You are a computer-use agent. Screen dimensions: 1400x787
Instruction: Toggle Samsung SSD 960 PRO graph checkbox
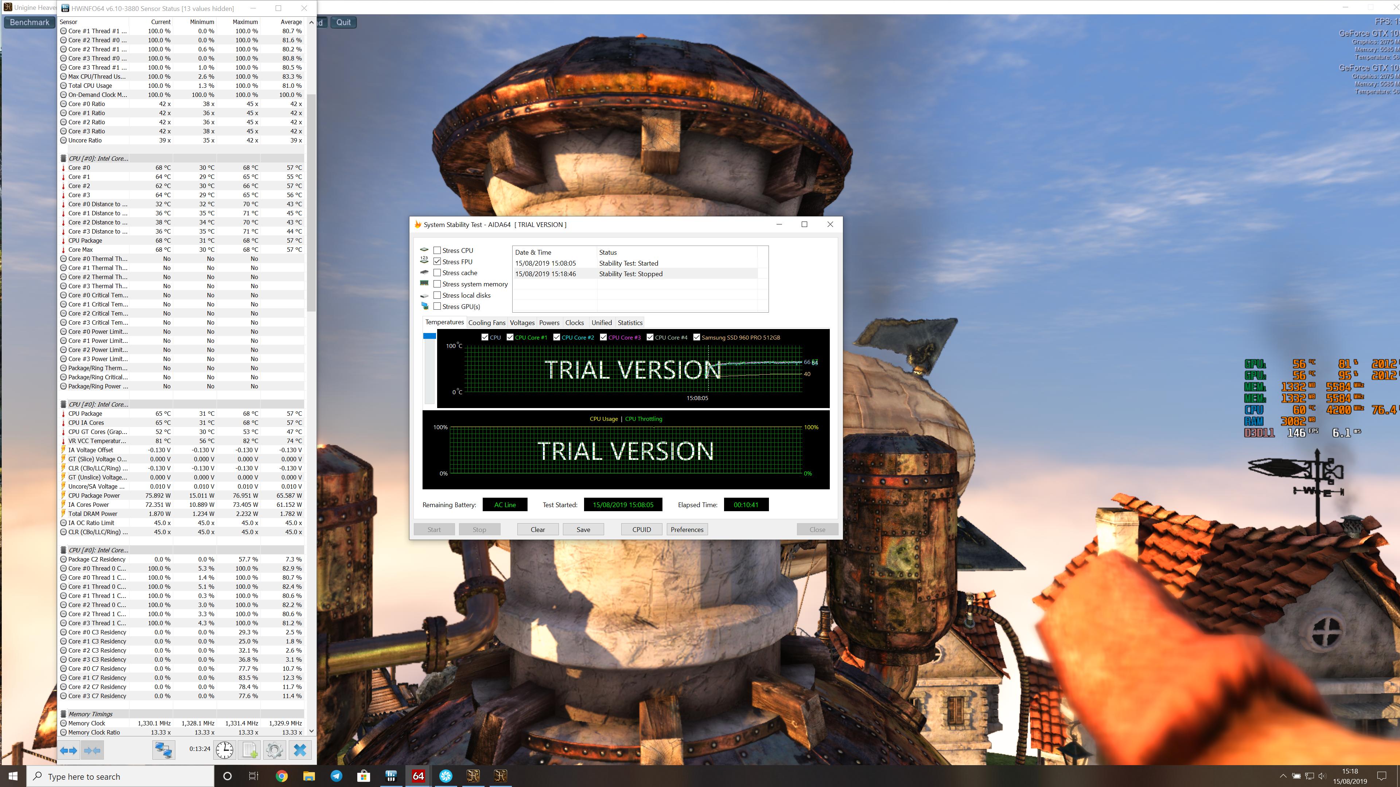coord(697,337)
